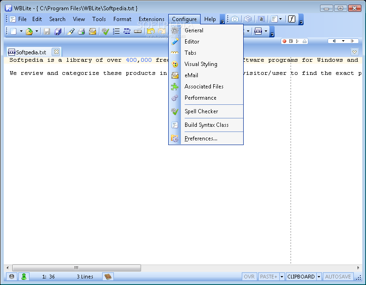The height and width of the screenshot is (285, 366).
Task: Open dropdown next to document layout icon
Action: point(280,19)
